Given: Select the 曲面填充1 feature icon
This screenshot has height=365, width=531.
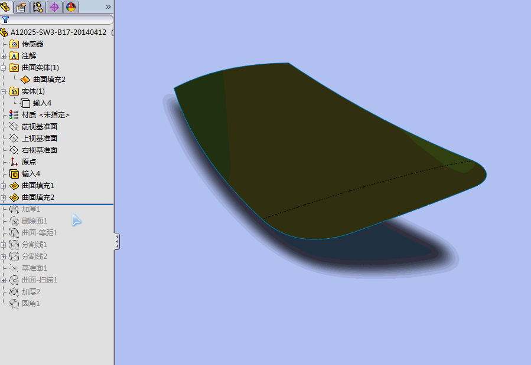Looking at the screenshot, I should point(14,186).
